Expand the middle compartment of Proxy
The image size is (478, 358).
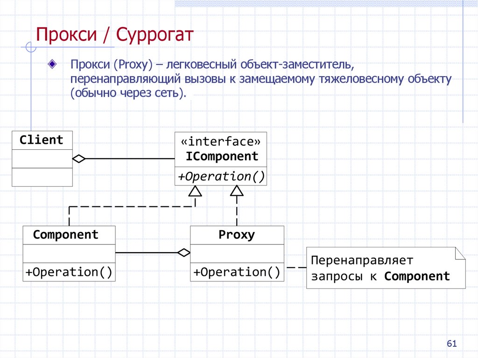tap(236, 253)
